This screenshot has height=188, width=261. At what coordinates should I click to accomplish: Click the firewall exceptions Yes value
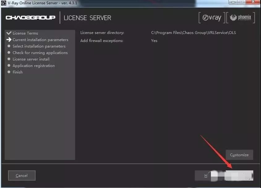pyautogui.click(x=154, y=41)
